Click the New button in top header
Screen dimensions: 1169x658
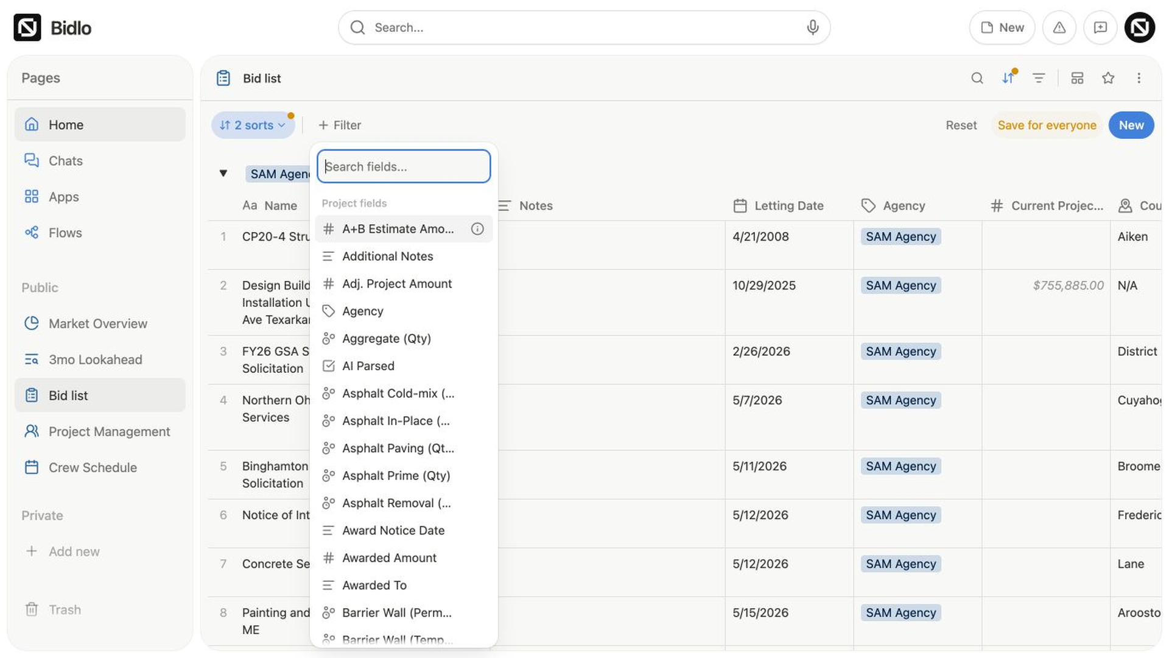pos(1002,27)
